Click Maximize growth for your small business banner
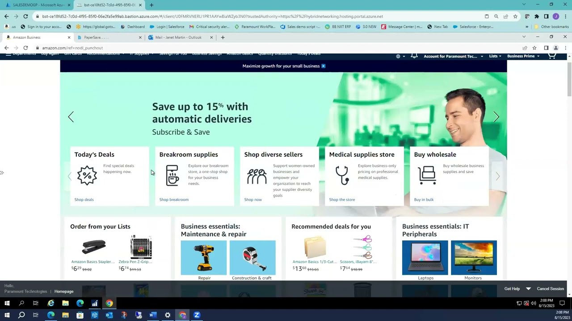This screenshot has width=572, height=321. click(284, 66)
